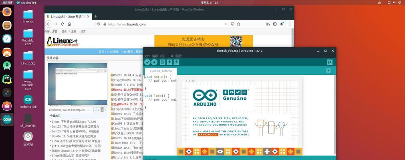
Task: Click the Upload arrow button in Arduino
Action: [x=154, y=62]
